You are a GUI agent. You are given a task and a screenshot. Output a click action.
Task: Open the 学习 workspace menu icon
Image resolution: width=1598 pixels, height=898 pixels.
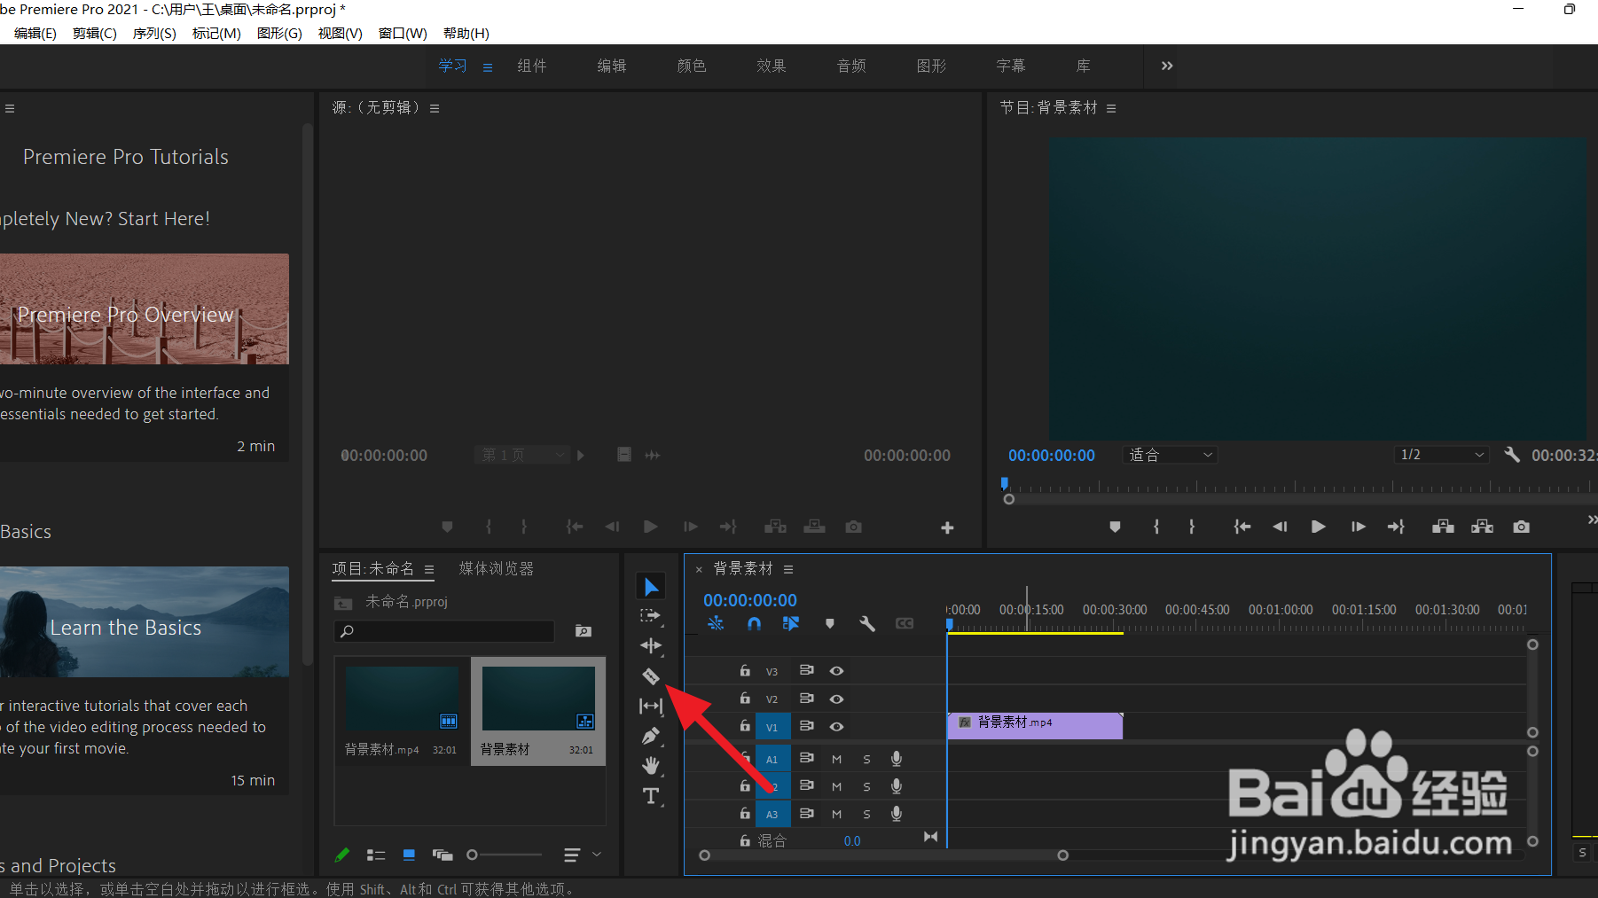(x=488, y=67)
